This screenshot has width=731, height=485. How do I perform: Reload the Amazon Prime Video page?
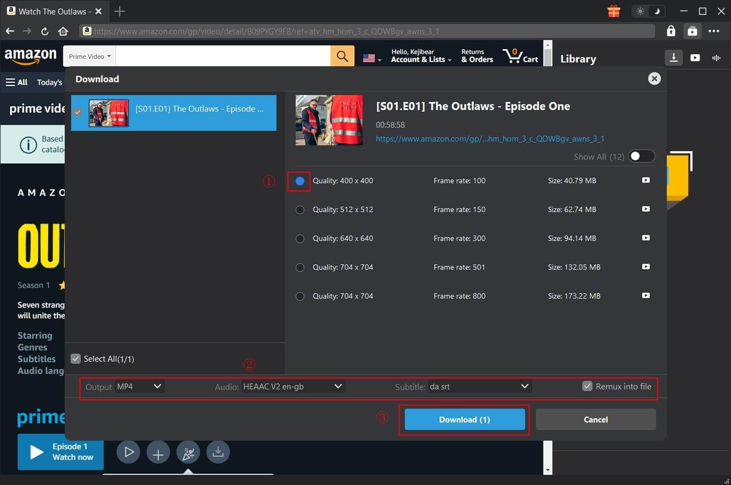[44, 31]
